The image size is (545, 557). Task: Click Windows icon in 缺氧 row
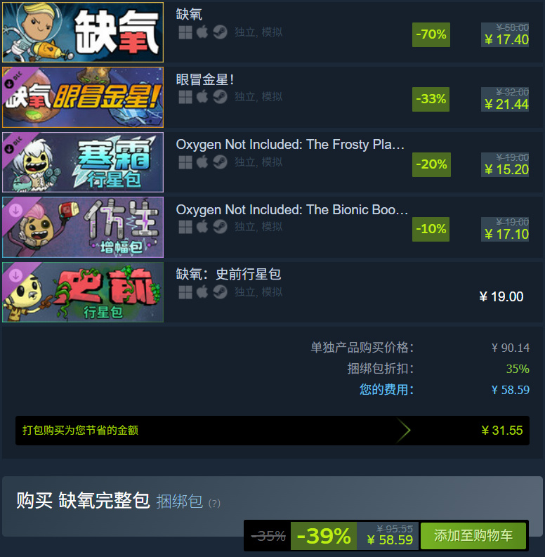185,32
